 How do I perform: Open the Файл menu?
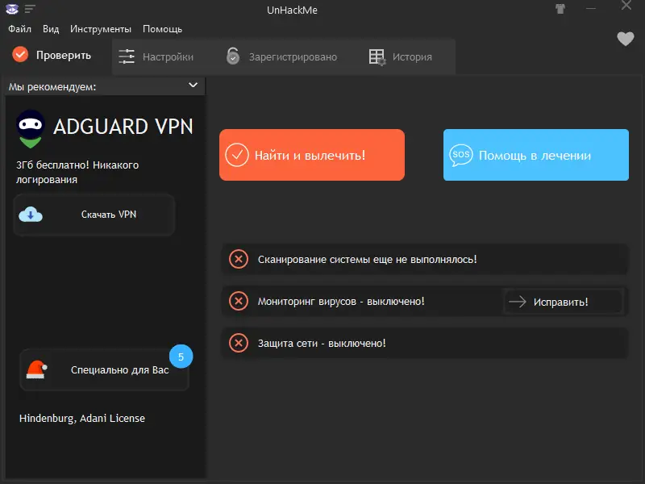[19, 29]
